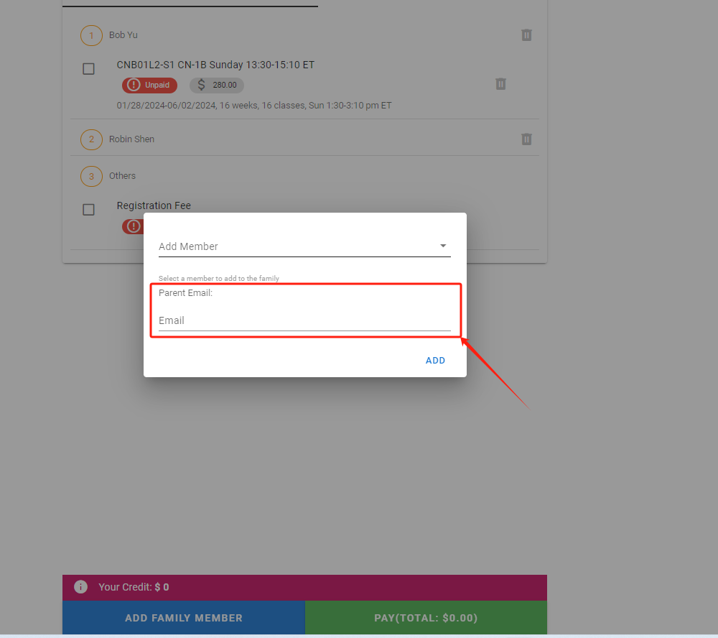Select the Robin Shen member row name
718x638 pixels.
[x=131, y=139]
